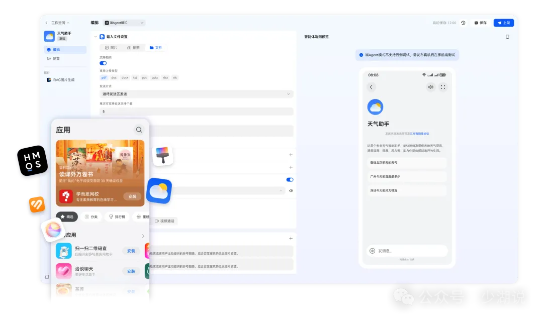Toggle the txt file type chip
This screenshot has width=543, height=319.
(135, 78)
